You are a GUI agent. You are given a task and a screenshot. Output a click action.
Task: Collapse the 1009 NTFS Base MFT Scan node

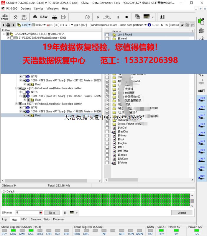[x=21, y=96]
